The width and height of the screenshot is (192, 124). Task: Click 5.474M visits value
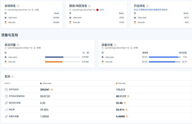[85, 62]
